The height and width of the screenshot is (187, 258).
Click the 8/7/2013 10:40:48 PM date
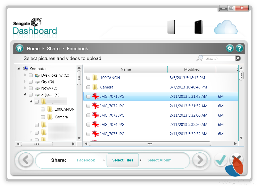coord(188,87)
